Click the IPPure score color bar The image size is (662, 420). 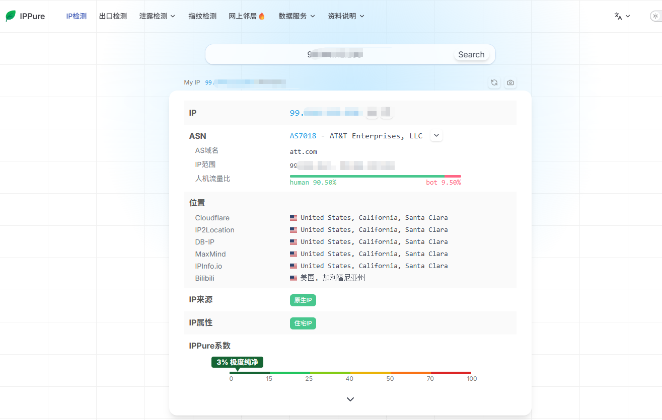[350, 373]
